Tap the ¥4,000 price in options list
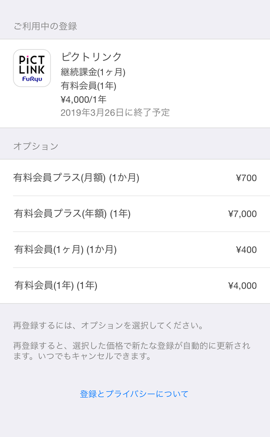 242,286
